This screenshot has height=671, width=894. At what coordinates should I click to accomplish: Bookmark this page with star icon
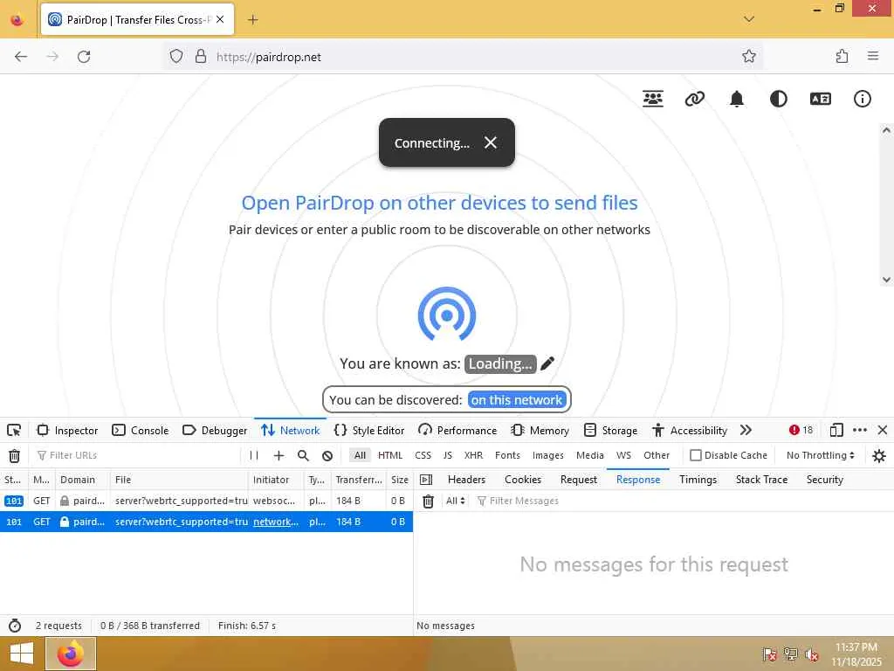point(749,57)
